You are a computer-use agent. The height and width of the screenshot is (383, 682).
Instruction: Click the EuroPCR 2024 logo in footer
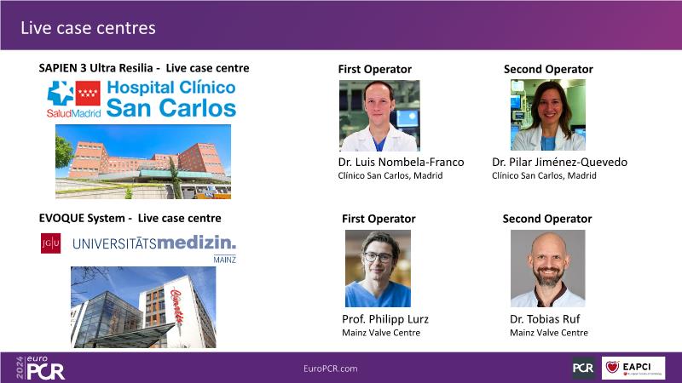pos(40,368)
